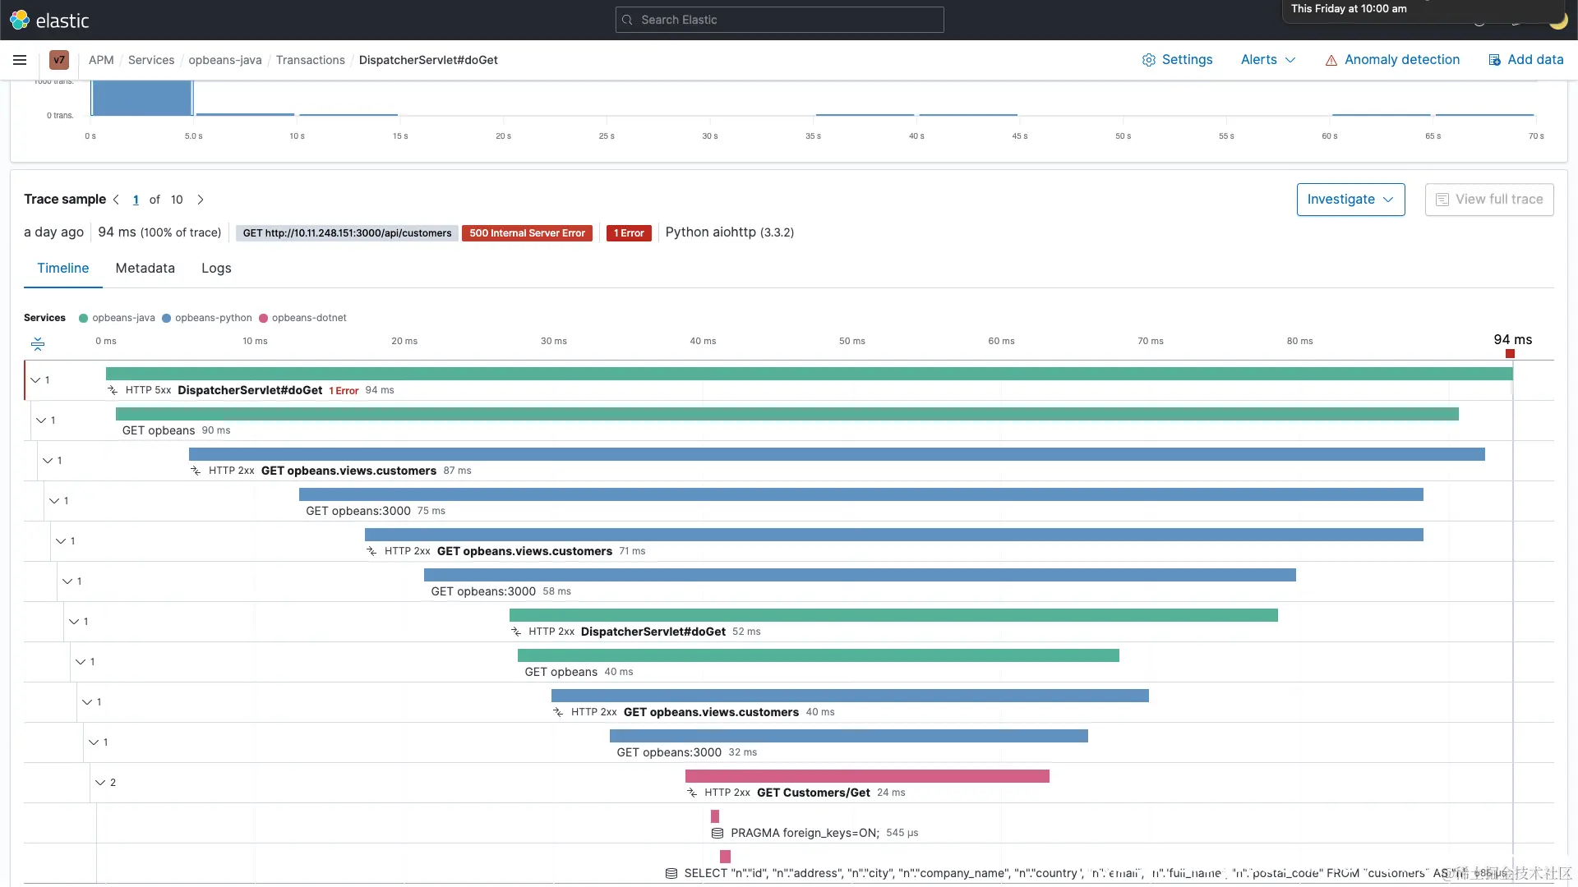Toggle collapse all timeline spans icon

[x=38, y=344]
